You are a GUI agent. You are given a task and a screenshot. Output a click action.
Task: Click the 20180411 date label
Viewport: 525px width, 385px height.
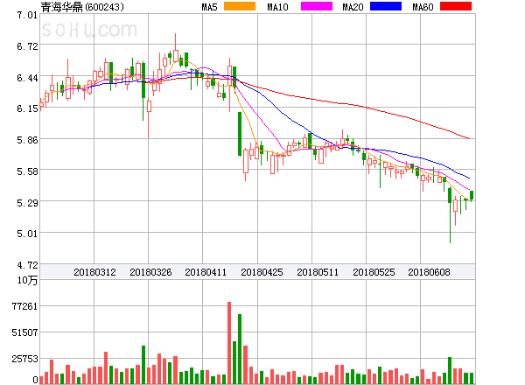click(x=206, y=272)
